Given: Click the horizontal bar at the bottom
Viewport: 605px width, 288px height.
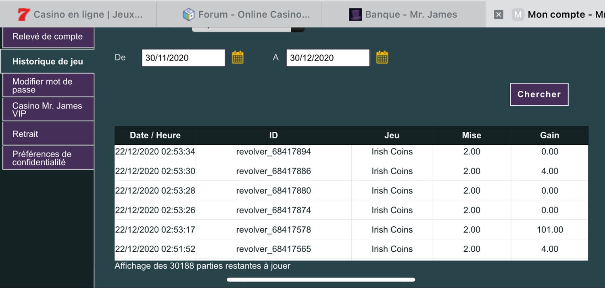Looking at the screenshot, I should pos(321,280).
